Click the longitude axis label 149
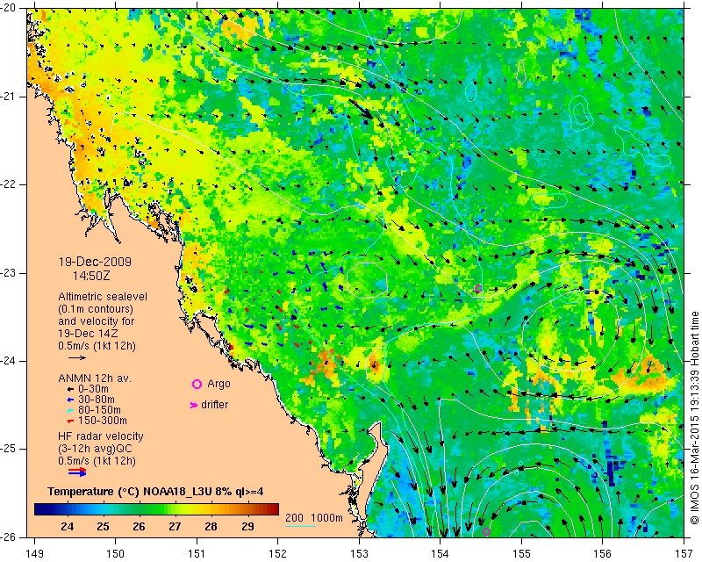 tap(34, 554)
